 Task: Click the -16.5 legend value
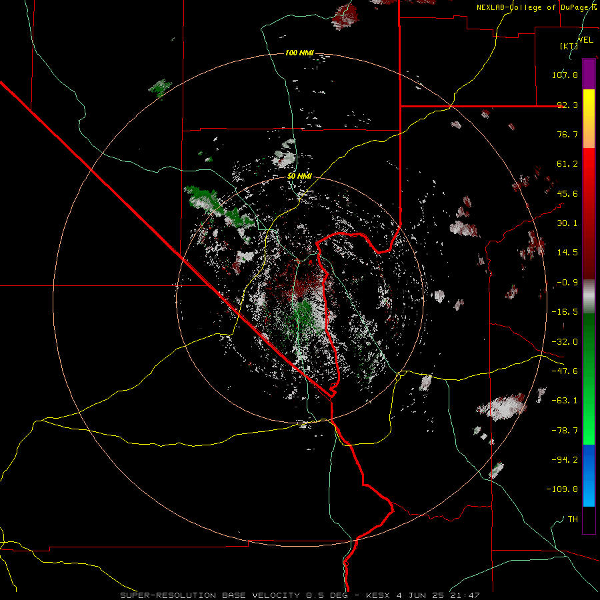(565, 312)
